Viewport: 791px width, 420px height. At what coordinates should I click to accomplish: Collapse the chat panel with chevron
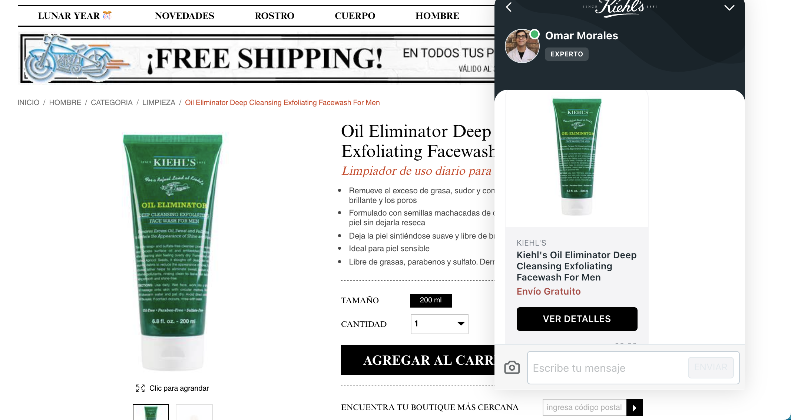click(x=729, y=8)
